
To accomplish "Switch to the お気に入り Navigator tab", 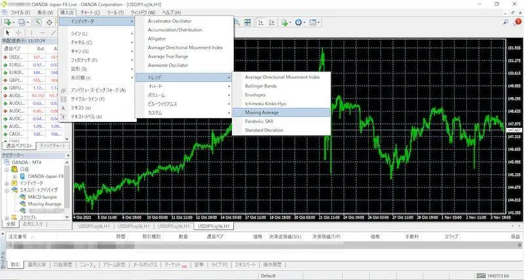I will point(33,224).
